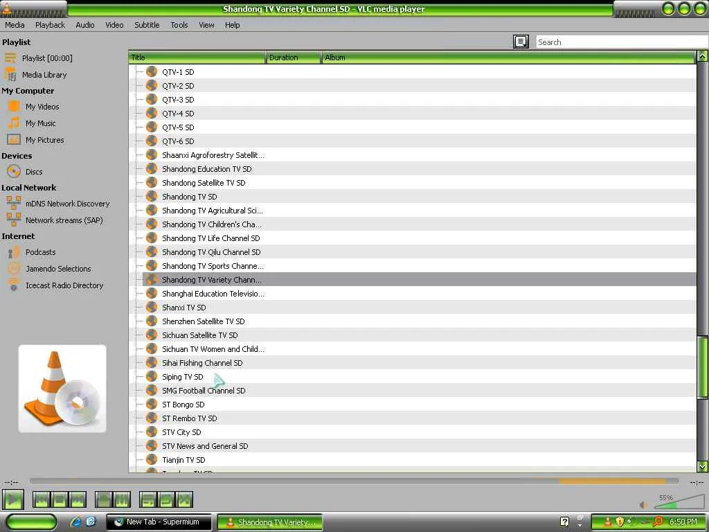Screen dimensions: 709x532
Task: Open the Tools menu
Action: click(x=179, y=25)
